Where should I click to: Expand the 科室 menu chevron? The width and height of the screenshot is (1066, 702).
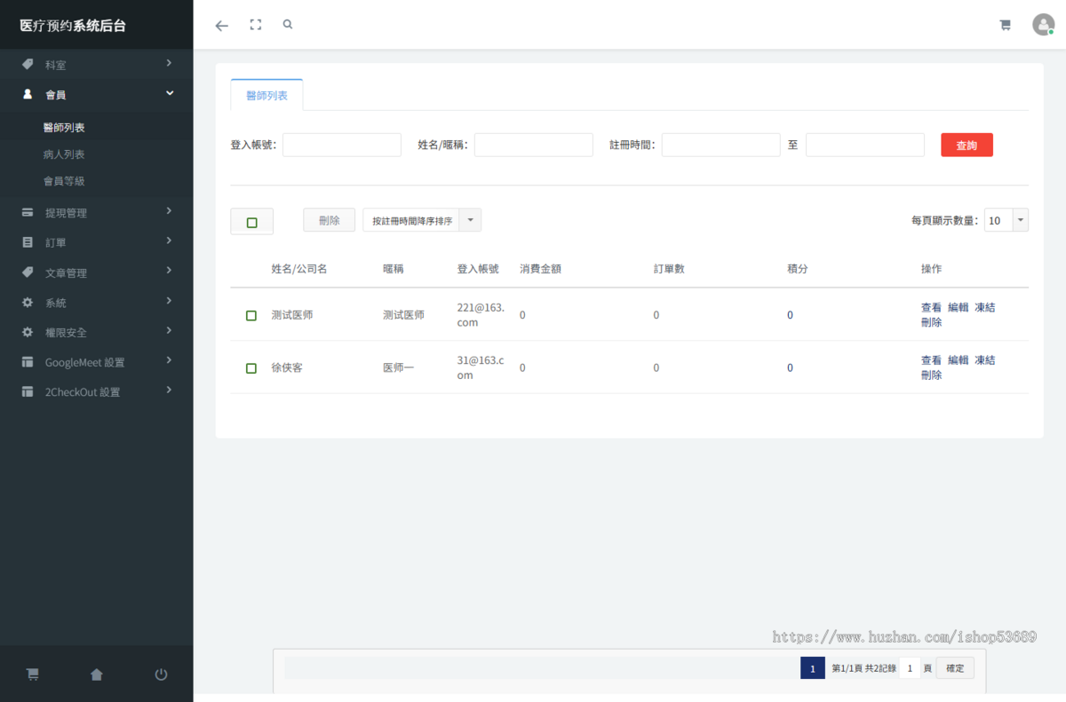click(x=169, y=63)
